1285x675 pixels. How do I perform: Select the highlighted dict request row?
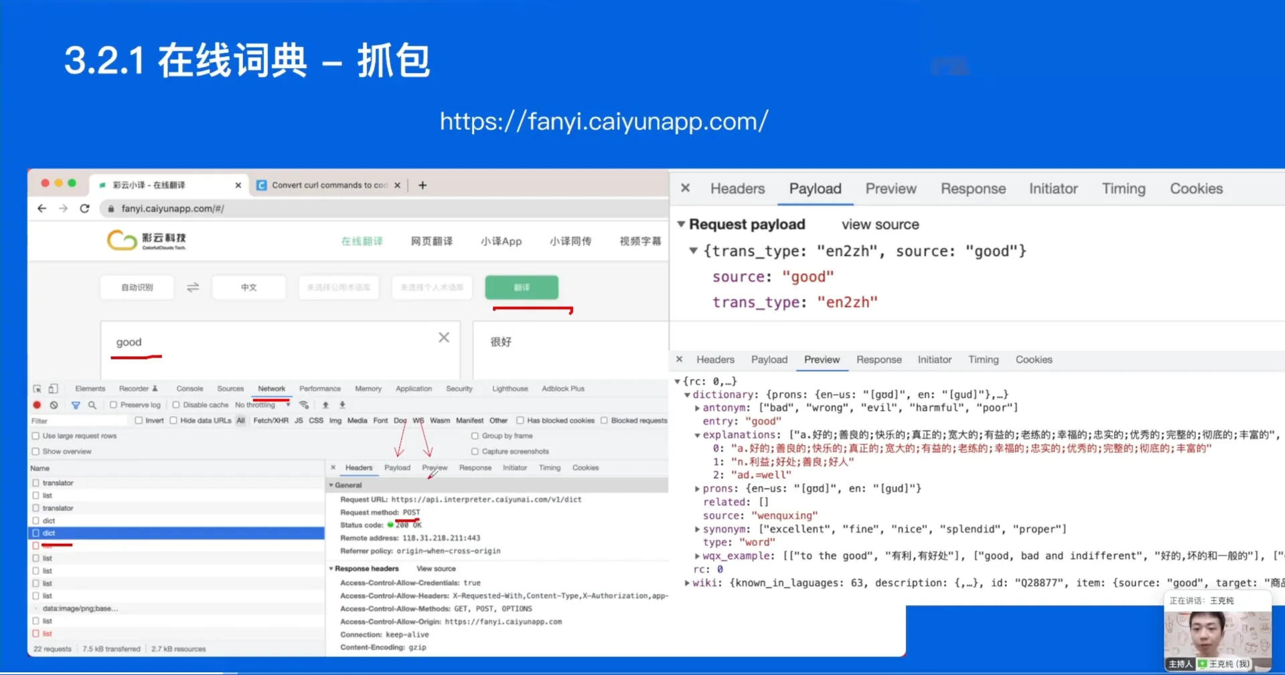click(x=177, y=533)
